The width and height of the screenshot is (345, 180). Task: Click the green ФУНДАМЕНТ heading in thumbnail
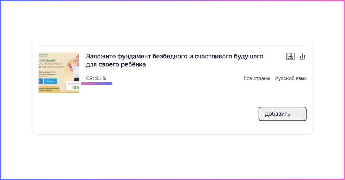[49, 60]
